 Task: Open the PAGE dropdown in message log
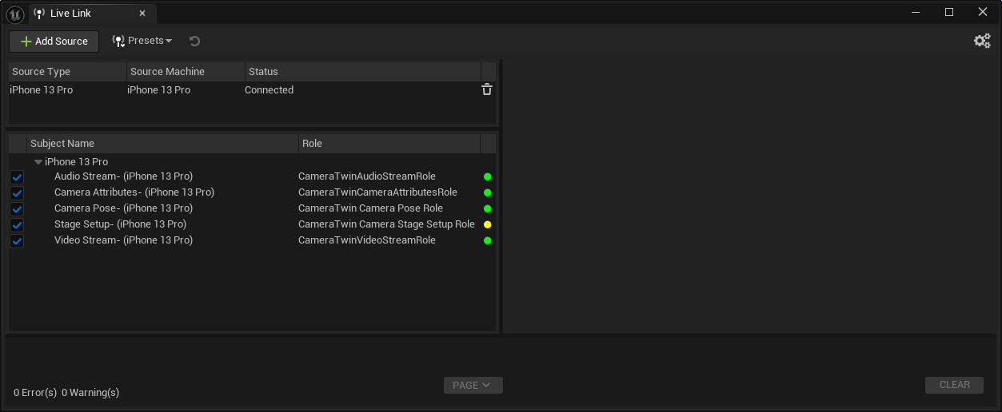tap(473, 386)
